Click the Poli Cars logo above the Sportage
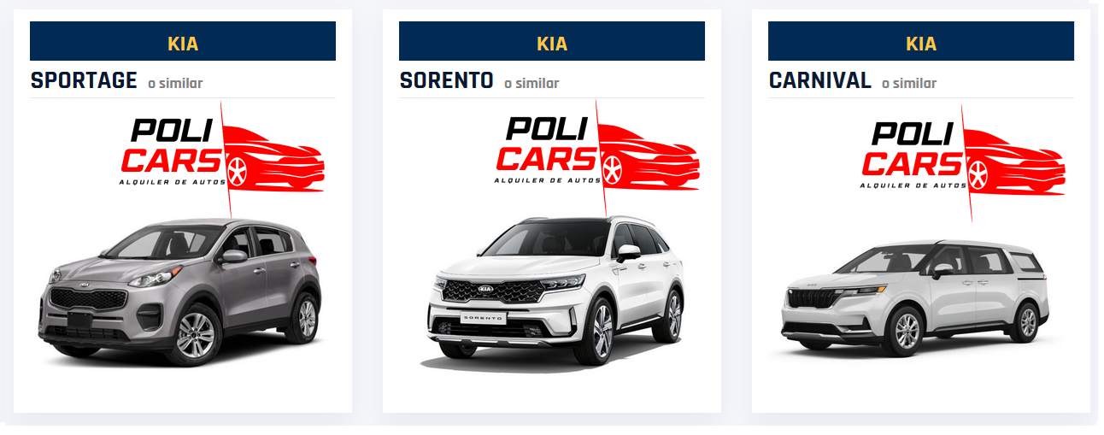Image resolution: width=1104 pixels, height=435 pixels. 222,156
